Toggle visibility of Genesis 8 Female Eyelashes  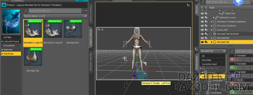click(202, 22)
